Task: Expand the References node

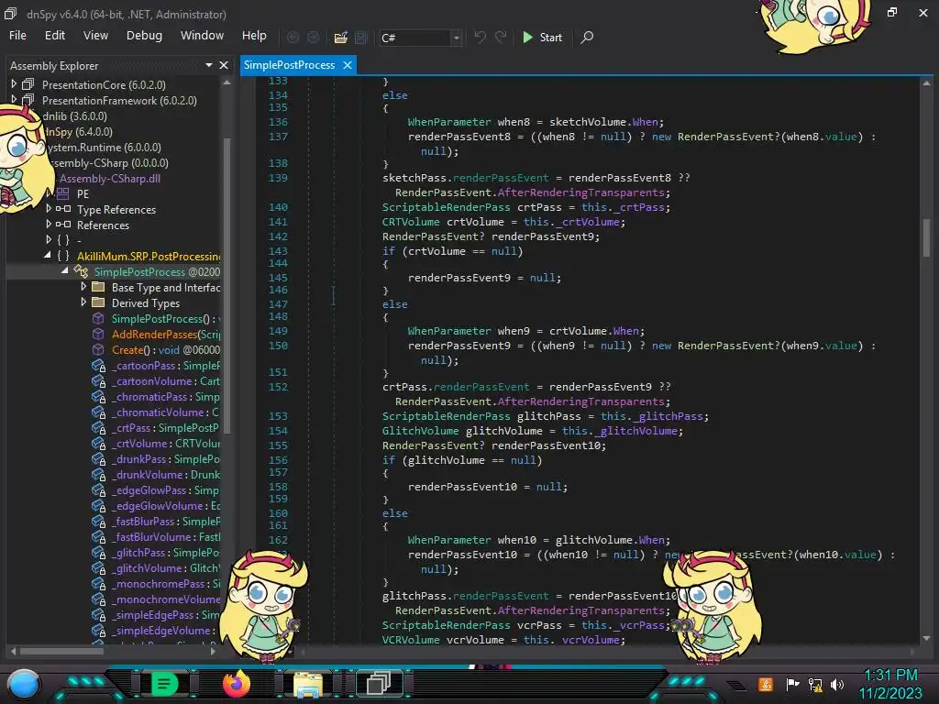Action: pos(49,225)
